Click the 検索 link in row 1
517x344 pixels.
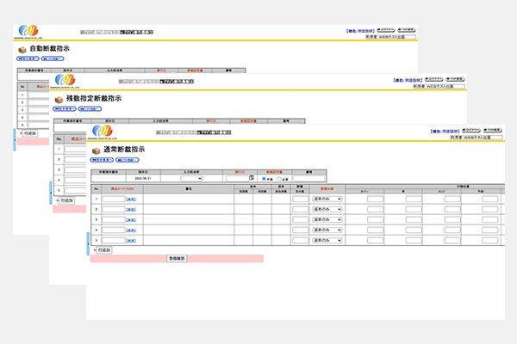coord(131,200)
